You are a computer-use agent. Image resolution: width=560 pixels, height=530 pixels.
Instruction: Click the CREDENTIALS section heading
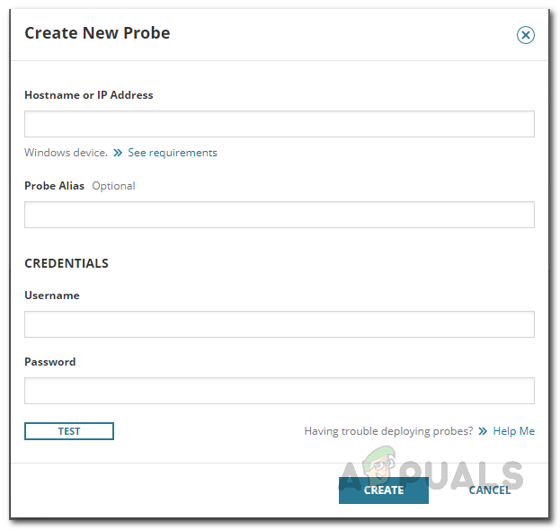(x=67, y=264)
